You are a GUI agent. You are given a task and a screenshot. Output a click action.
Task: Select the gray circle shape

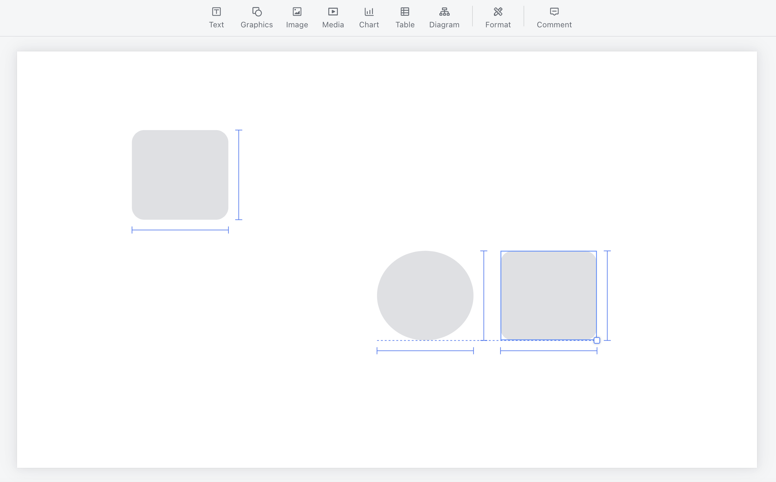425,295
